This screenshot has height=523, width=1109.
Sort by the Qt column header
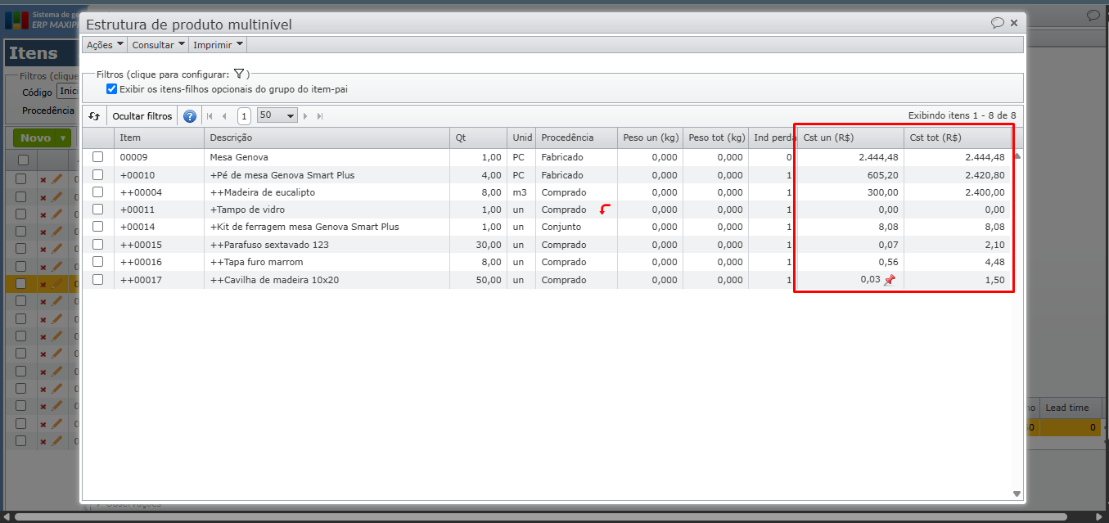478,138
